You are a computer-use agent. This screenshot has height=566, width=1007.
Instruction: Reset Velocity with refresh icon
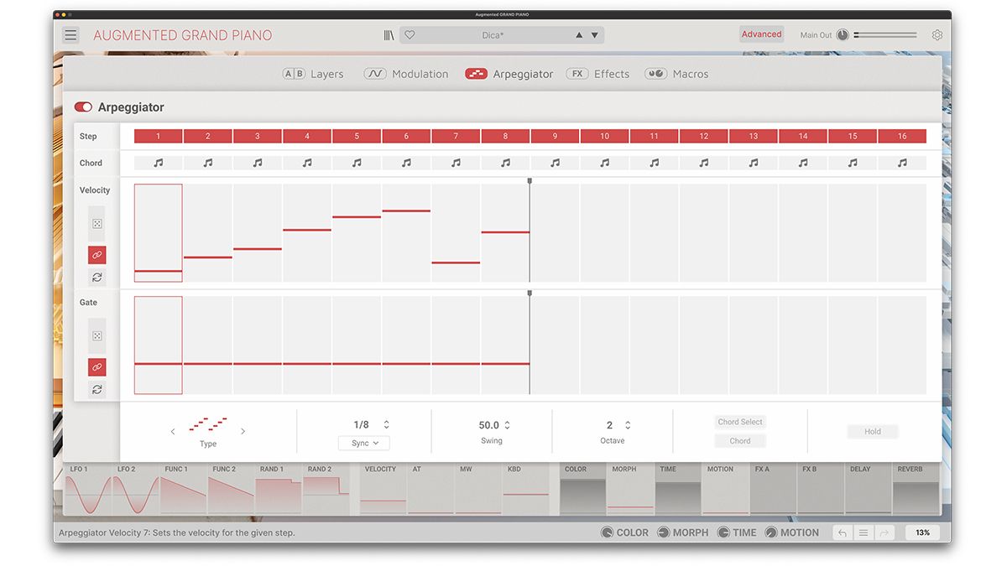coord(97,278)
